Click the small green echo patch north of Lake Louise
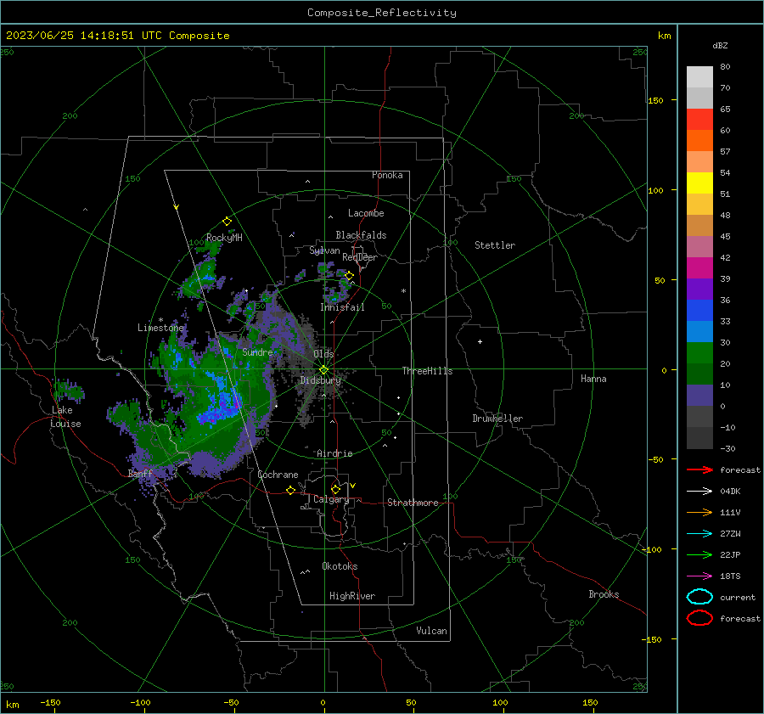 point(70,390)
